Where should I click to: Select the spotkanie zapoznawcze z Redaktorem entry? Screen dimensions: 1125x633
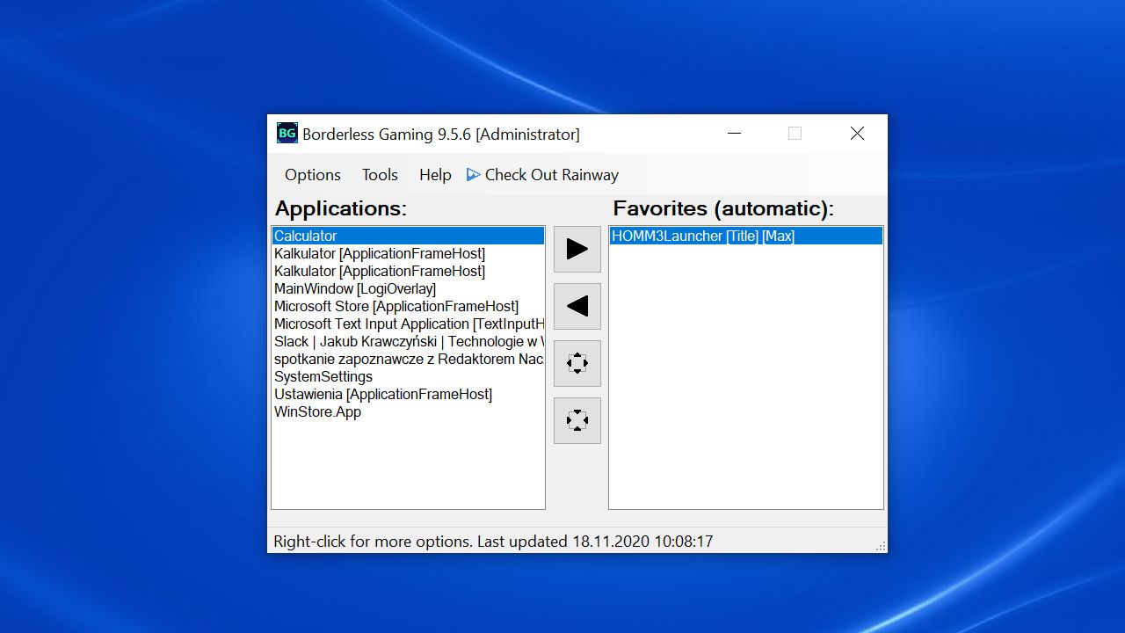(x=408, y=359)
